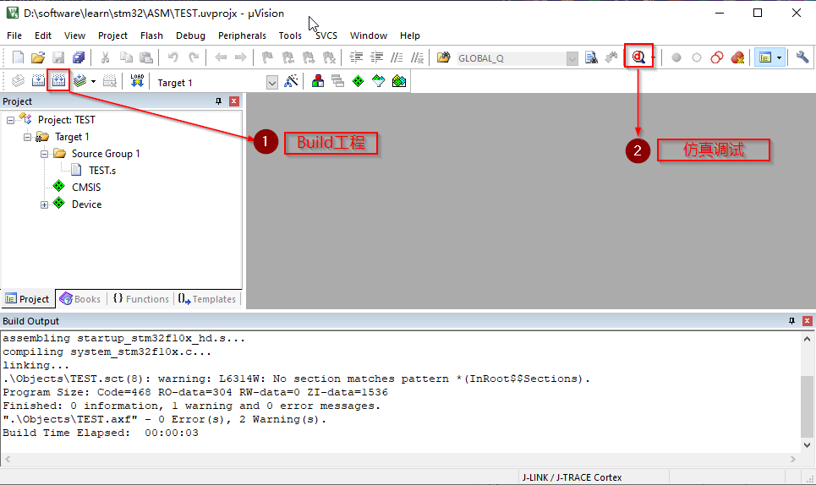Open Select Software Packs with the funnel diamond icon
The height and width of the screenshot is (485, 816).
(x=378, y=81)
